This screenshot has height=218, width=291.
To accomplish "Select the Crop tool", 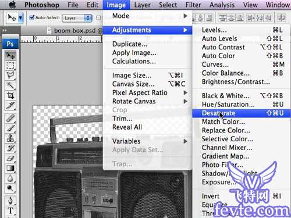I will coord(10,95).
